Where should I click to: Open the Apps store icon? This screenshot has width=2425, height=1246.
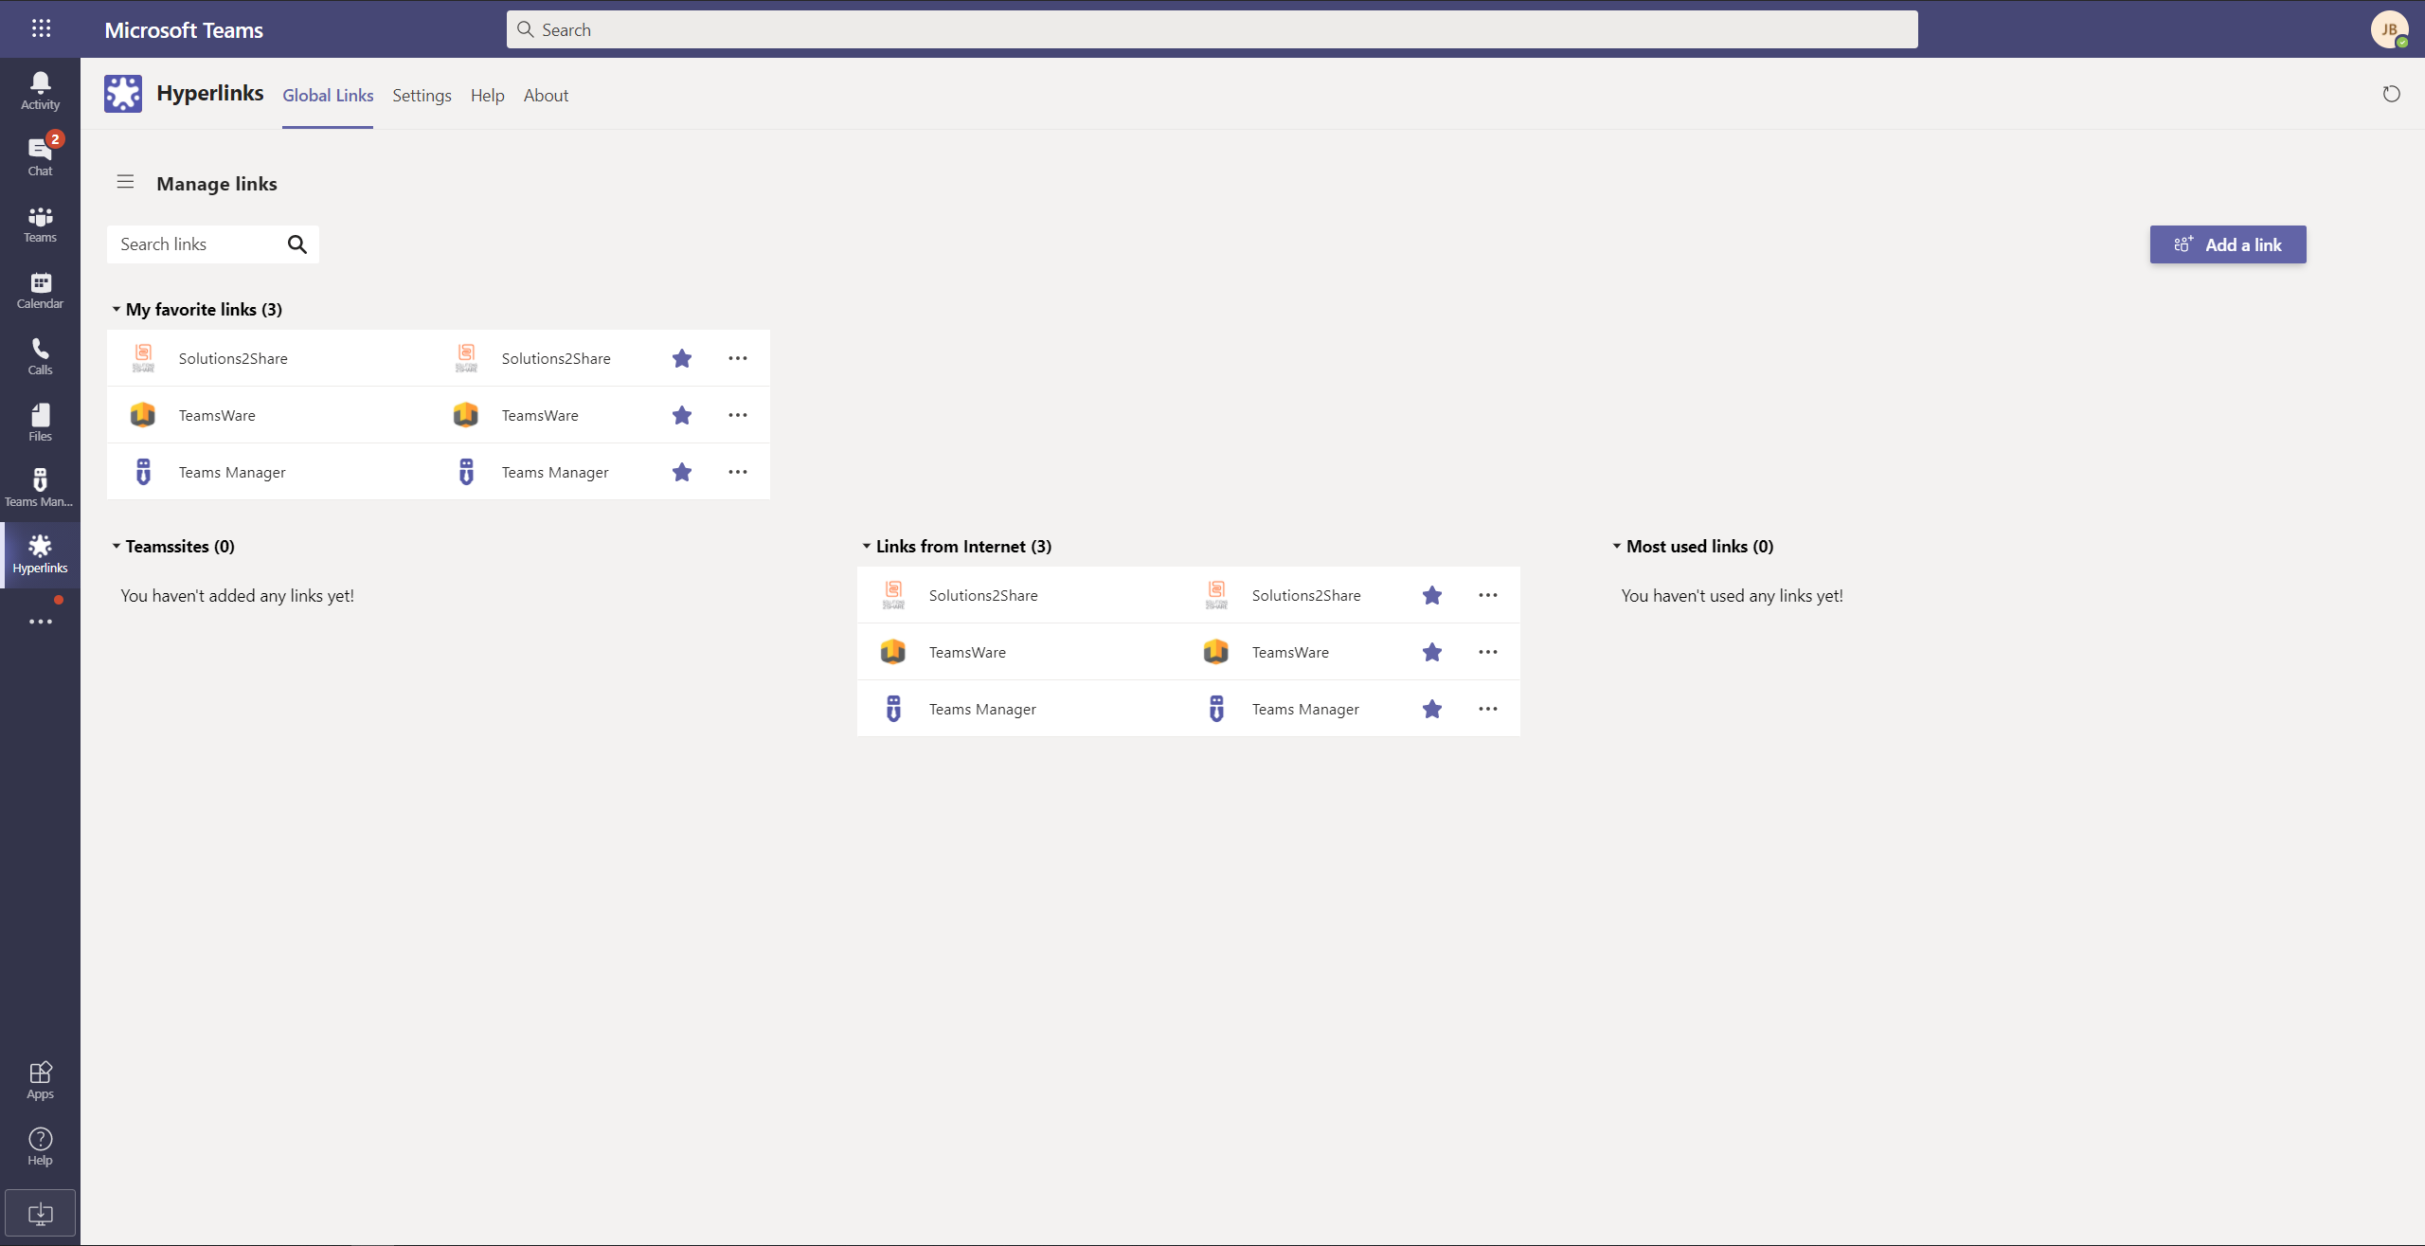click(40, 1080)
